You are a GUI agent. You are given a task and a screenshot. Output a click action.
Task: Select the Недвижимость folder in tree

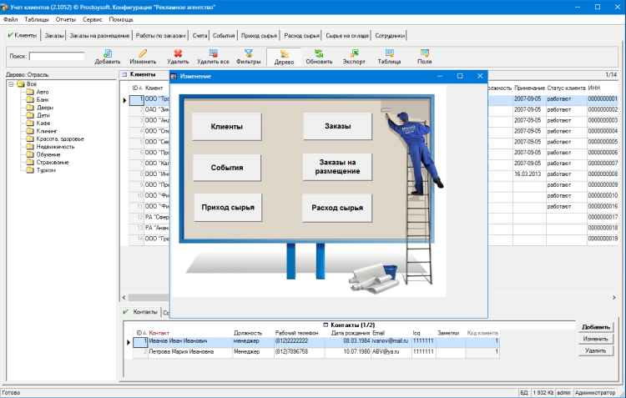[55, 146]
